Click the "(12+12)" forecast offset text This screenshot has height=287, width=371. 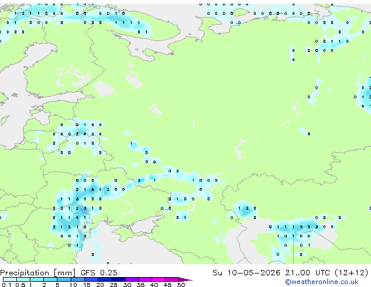tap(352, 273)
